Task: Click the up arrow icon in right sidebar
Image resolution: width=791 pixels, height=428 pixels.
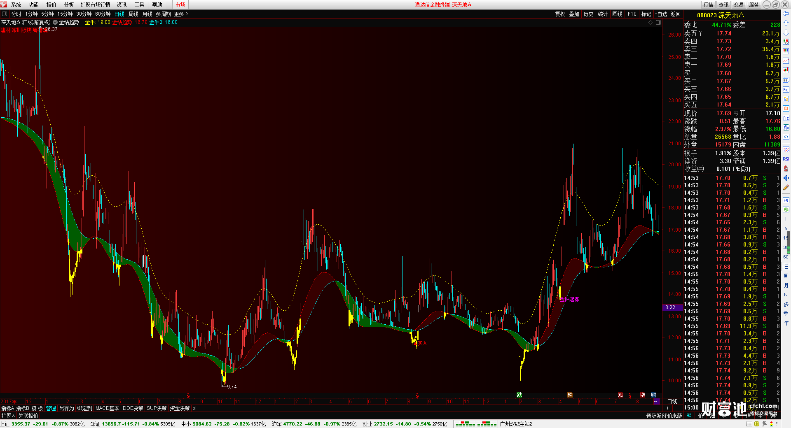Action: 786,23
